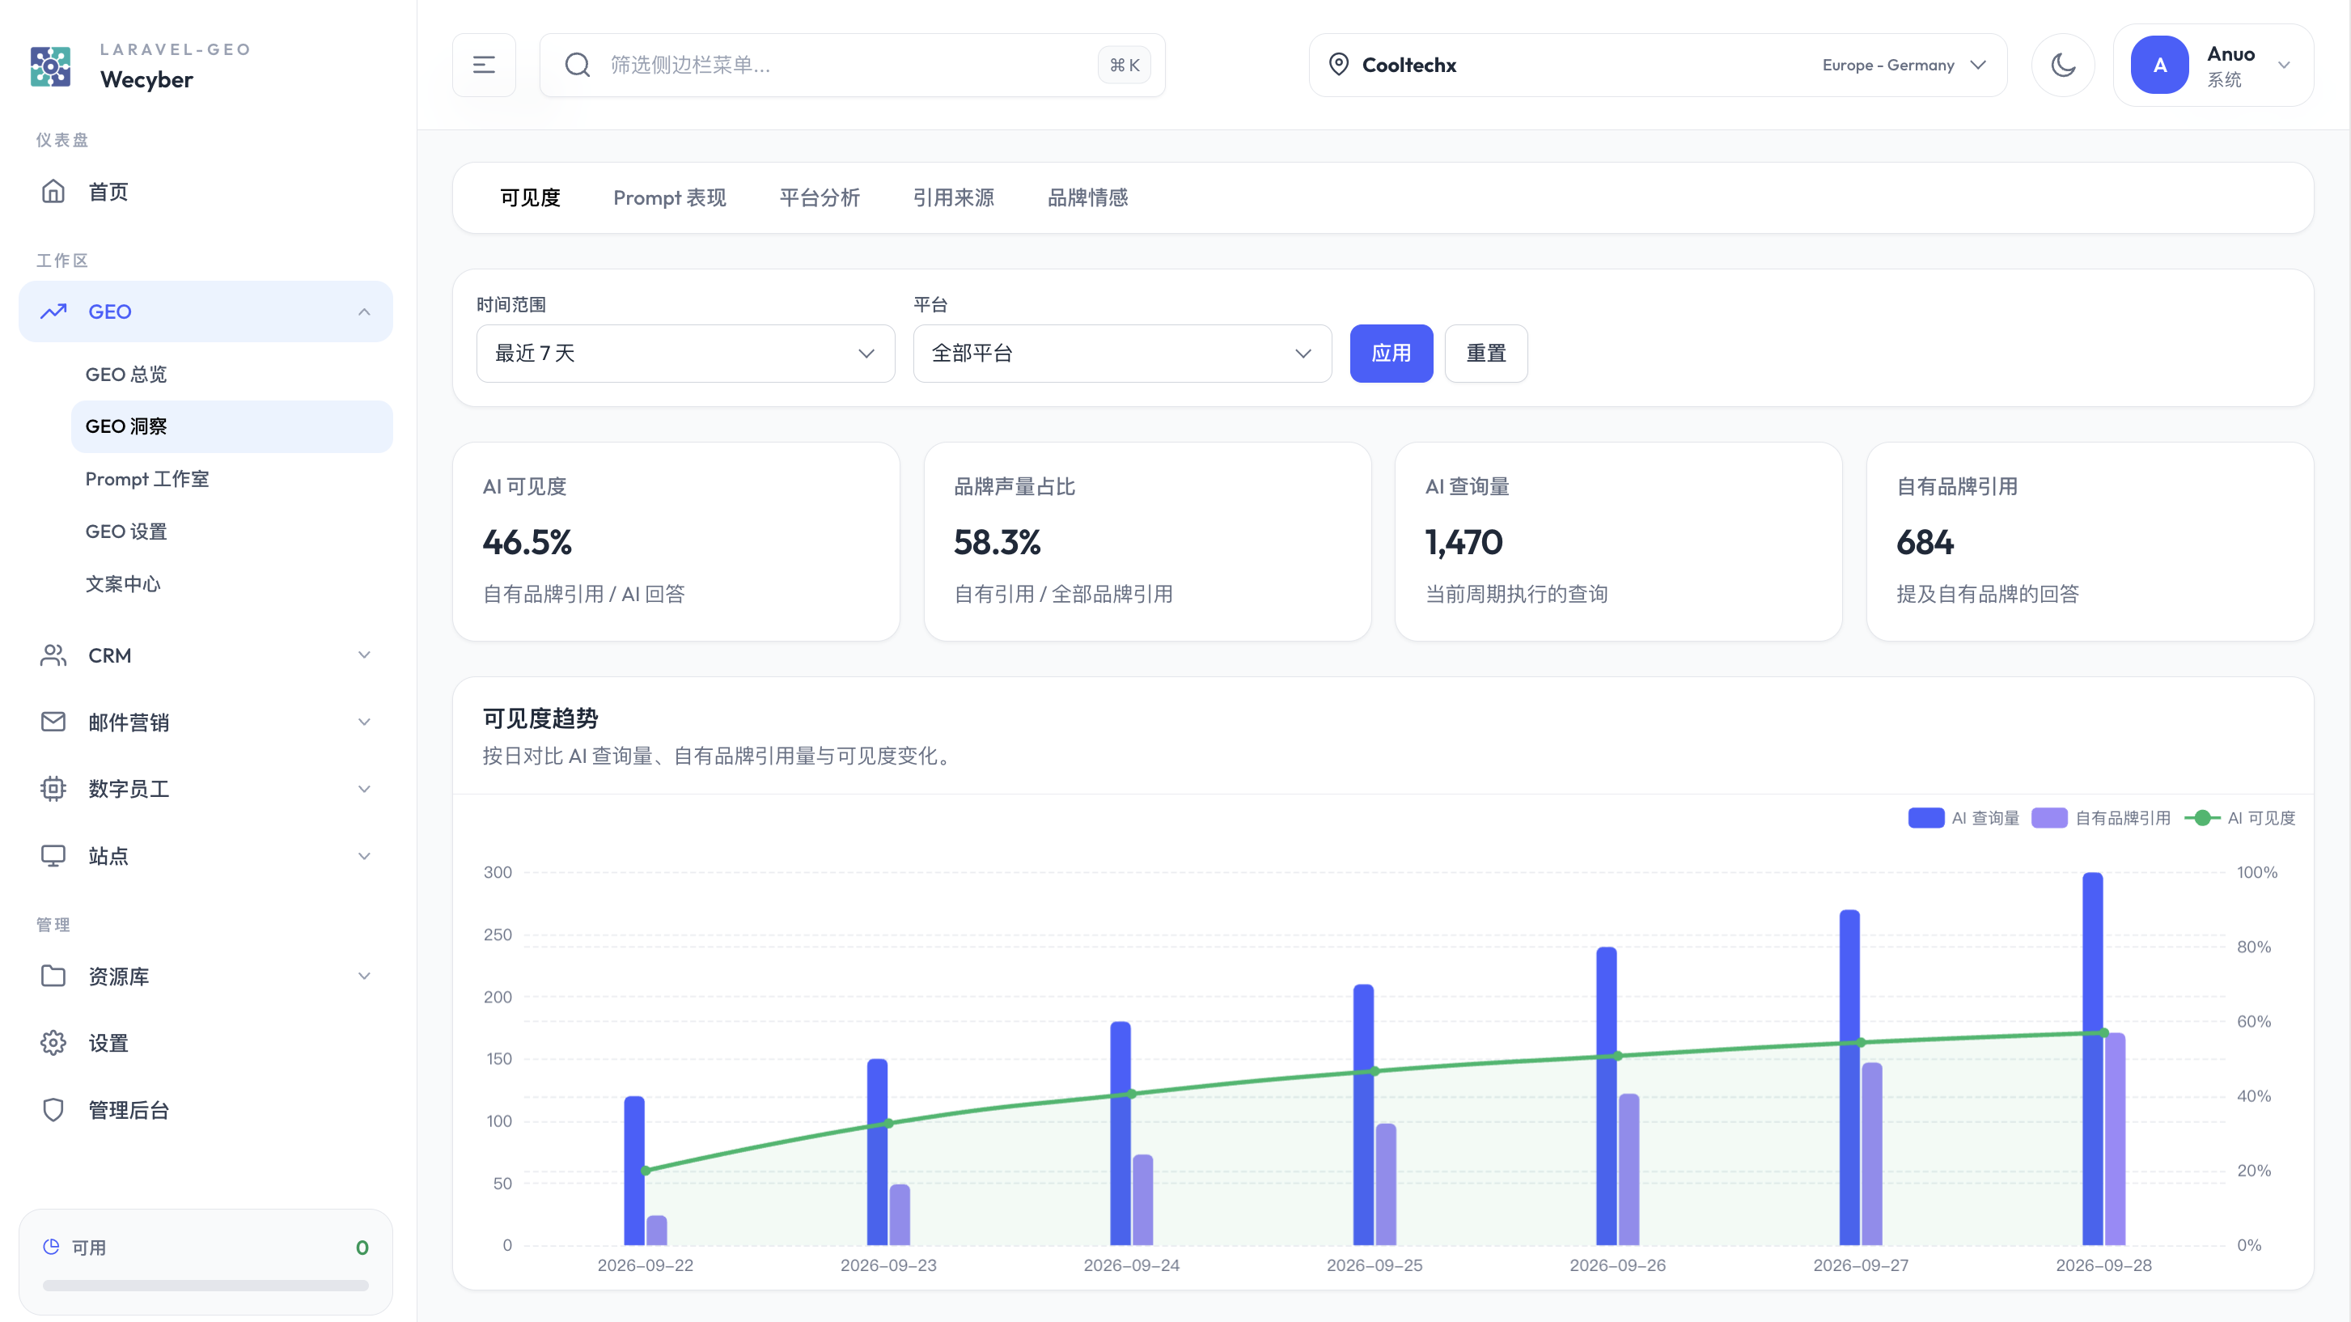This screenshot has width=2351, height=1322.
Task: Click the 管理后台 shield icon
Action: point(53,1109)
